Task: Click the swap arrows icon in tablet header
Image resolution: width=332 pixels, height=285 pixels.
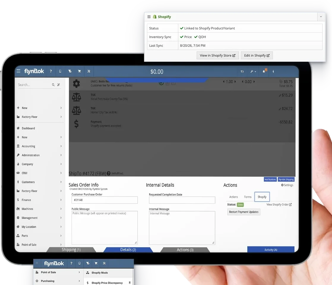Action: pyautogui.click(x=242, y=72)
